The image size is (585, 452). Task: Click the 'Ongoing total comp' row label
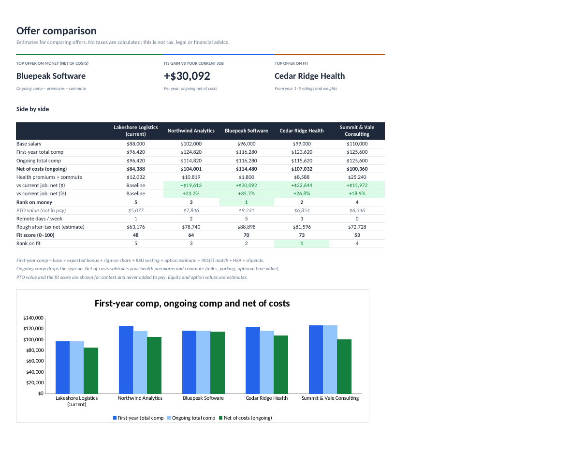point(39,160)
